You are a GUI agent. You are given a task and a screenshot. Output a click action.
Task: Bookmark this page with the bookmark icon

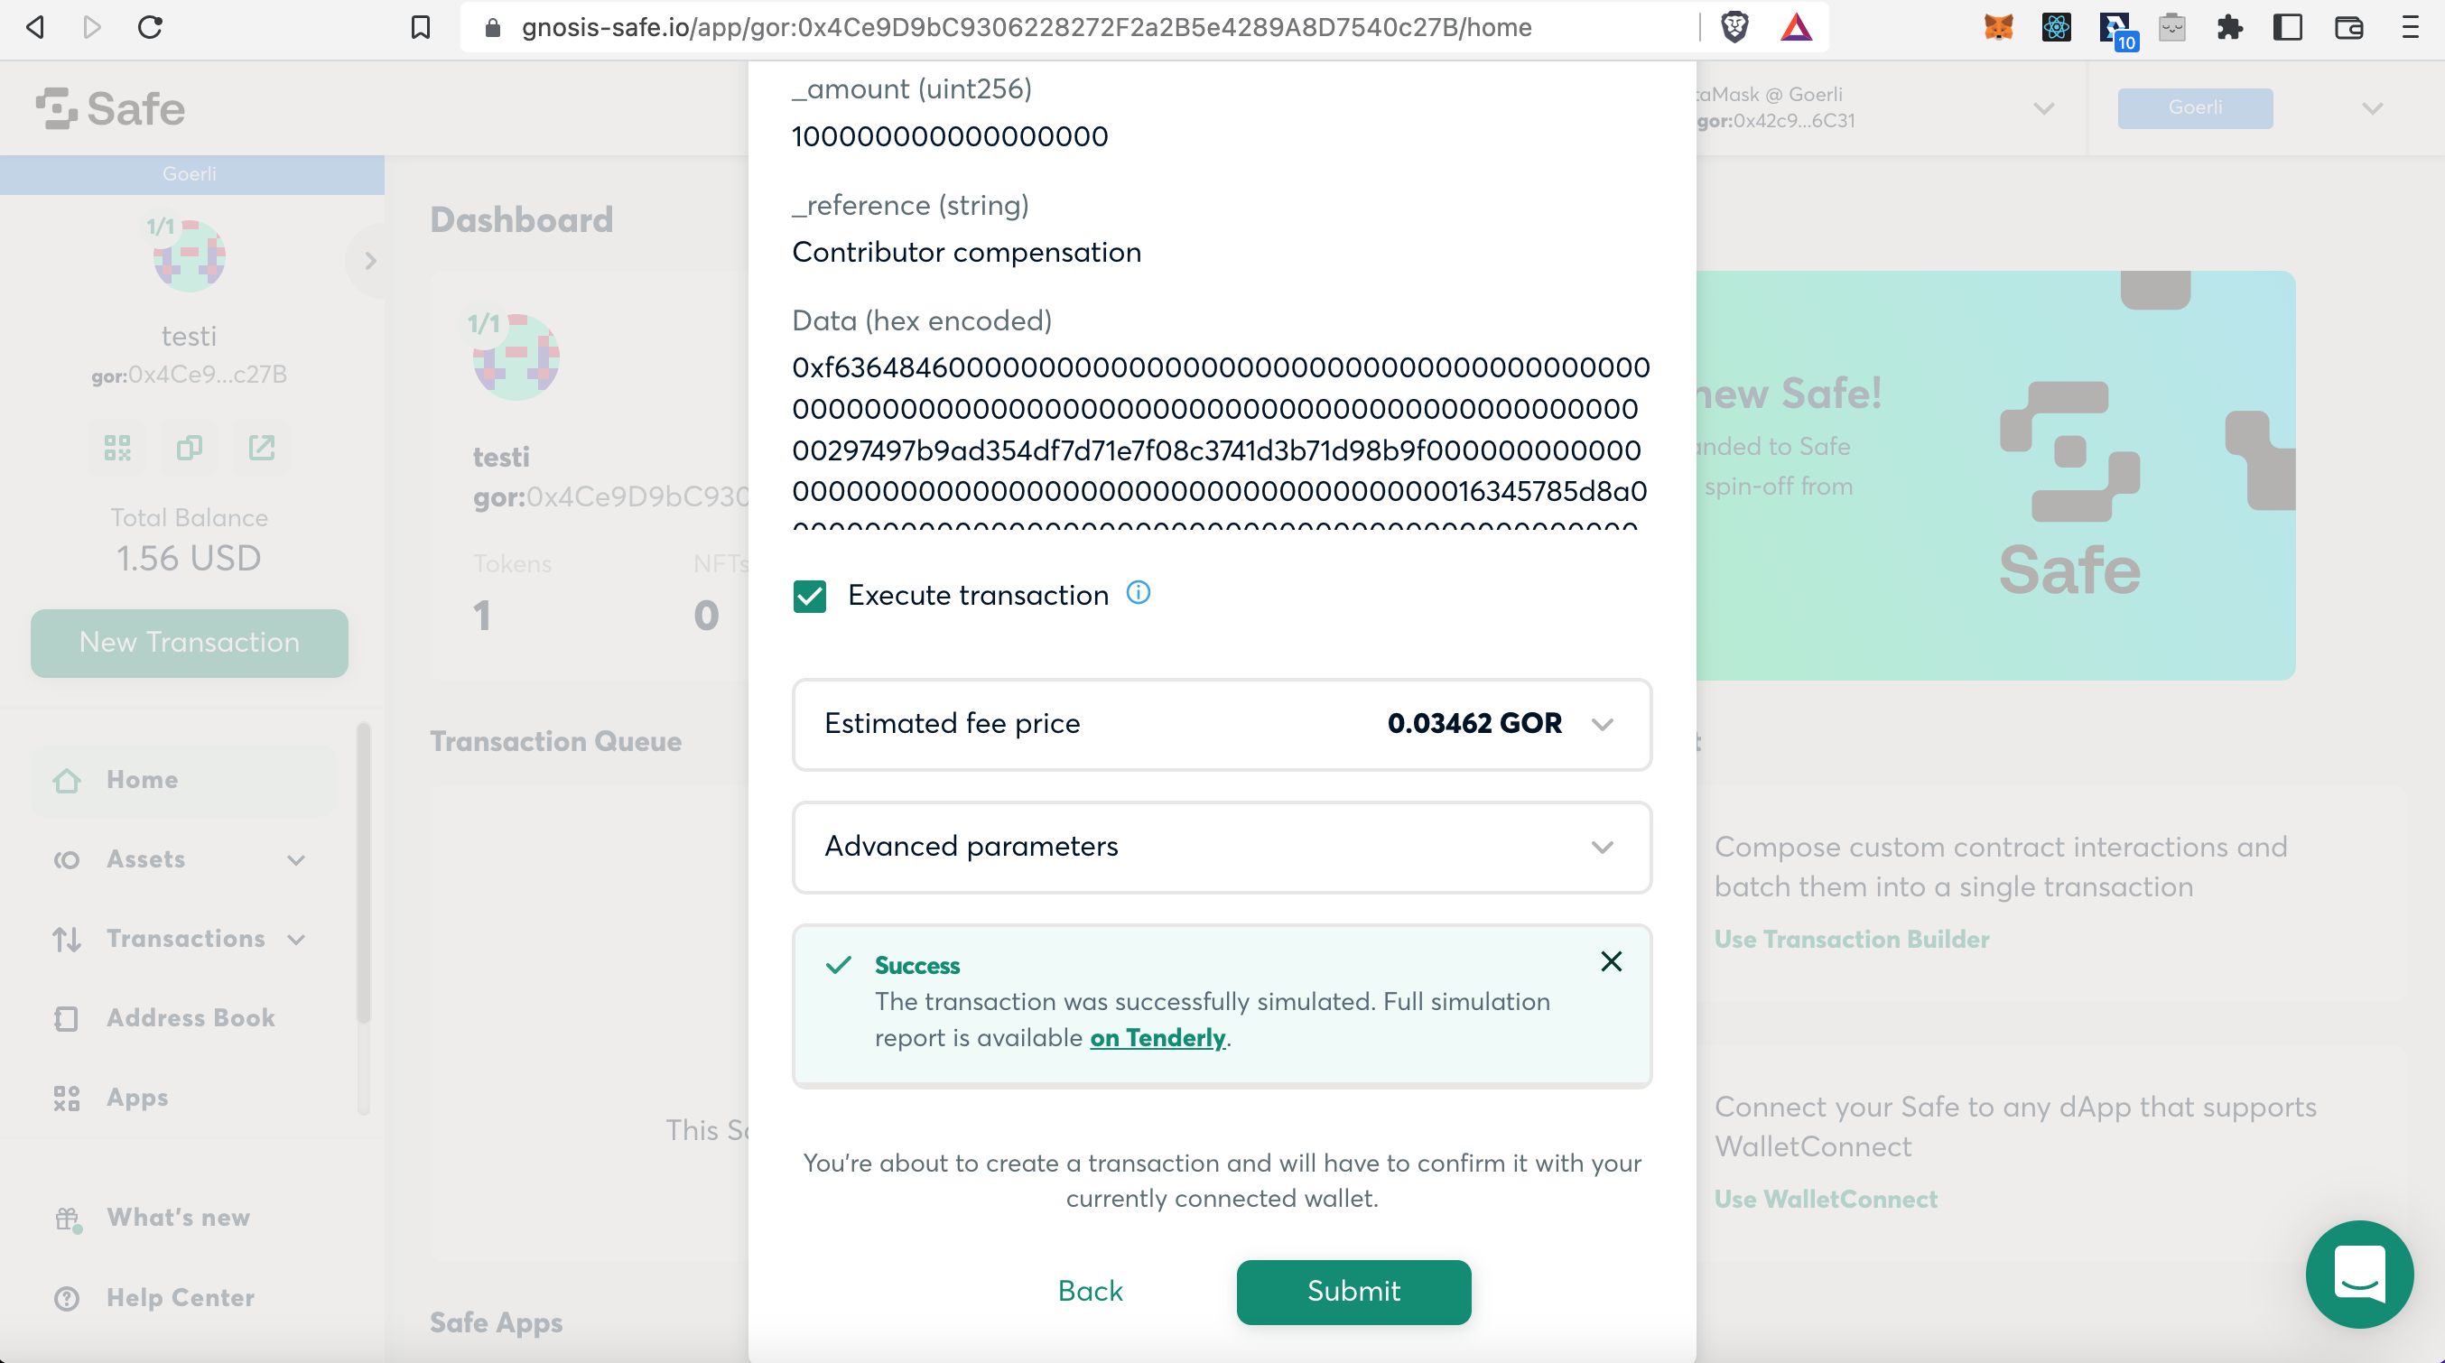(x=421, y=27)
